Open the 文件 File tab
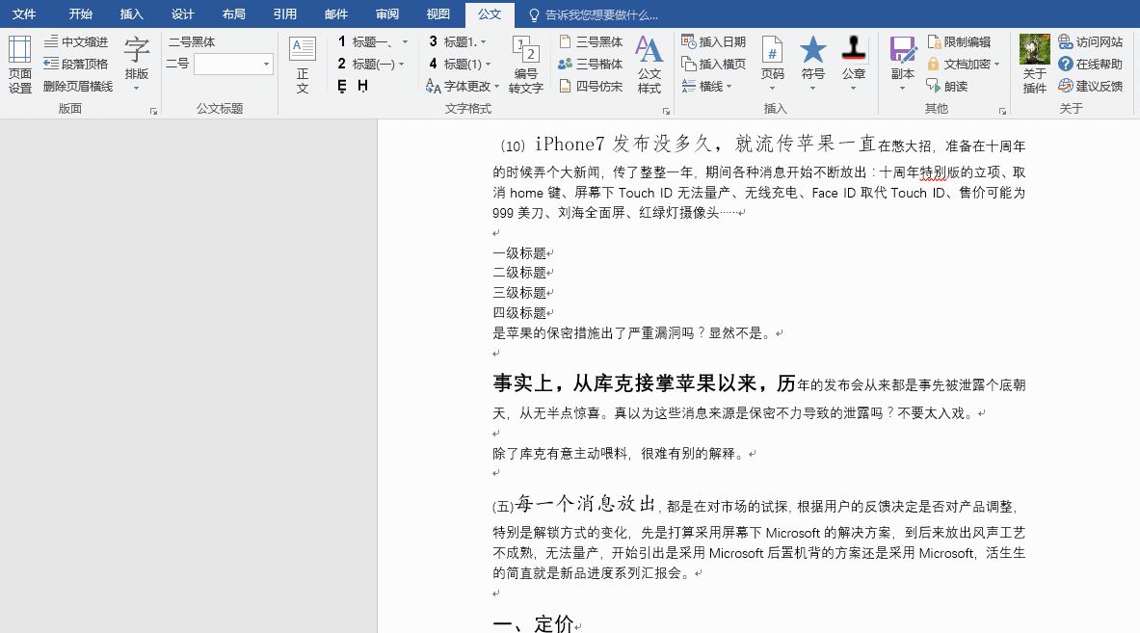This screenshot has height=633, width=1140. coord(24,13)
